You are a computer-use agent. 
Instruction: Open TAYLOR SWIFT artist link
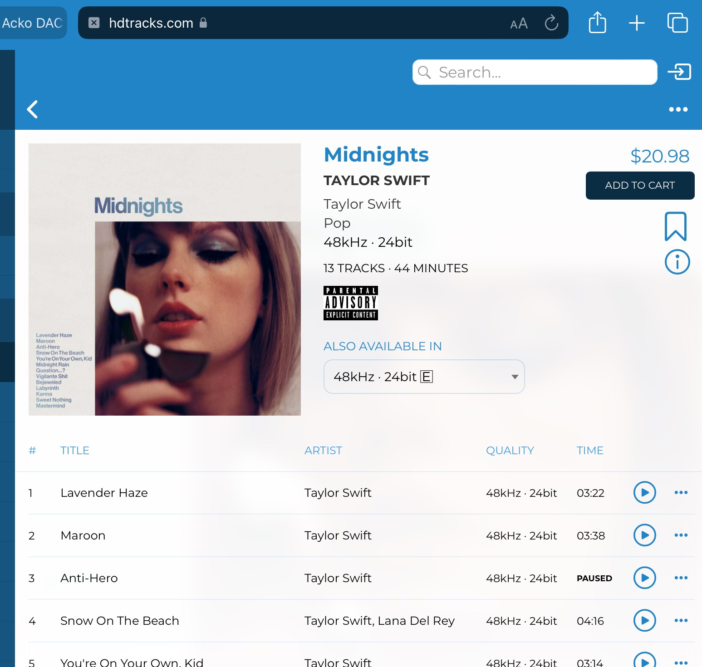376,181
